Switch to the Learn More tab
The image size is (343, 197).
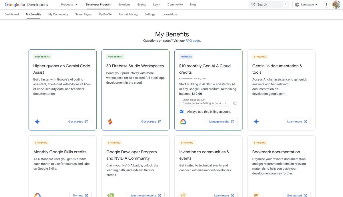pos(170,14)
